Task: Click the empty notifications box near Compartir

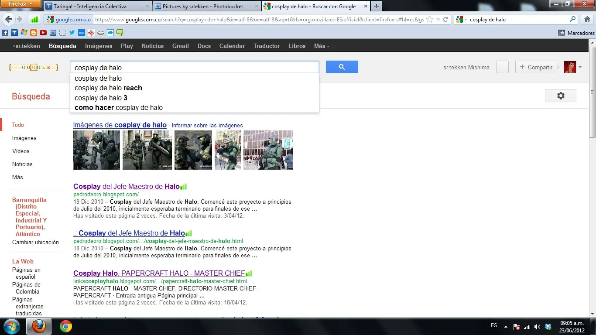Action: 502,67
